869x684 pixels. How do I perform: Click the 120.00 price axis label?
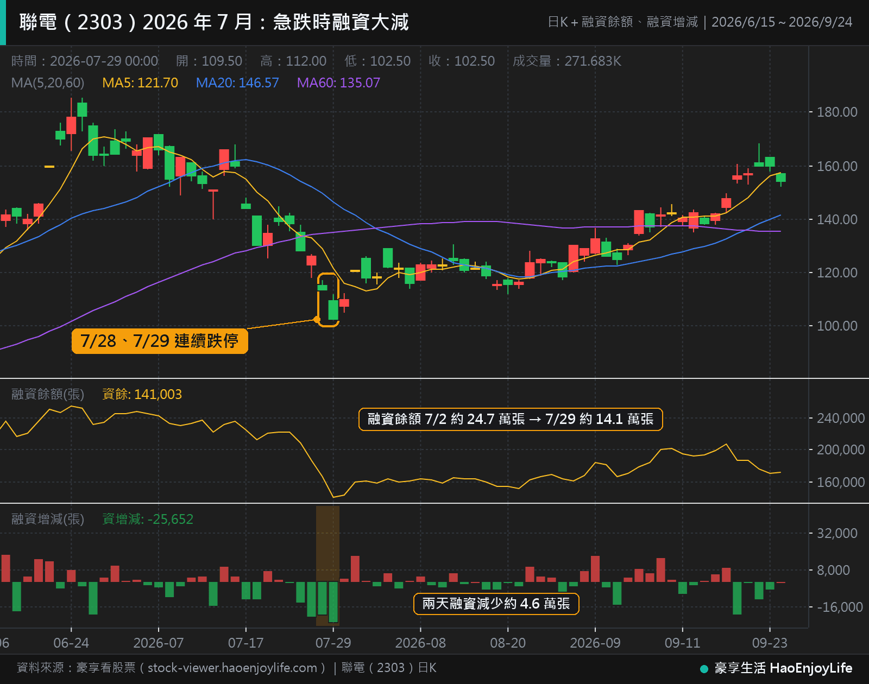click(x=837, y=273)
